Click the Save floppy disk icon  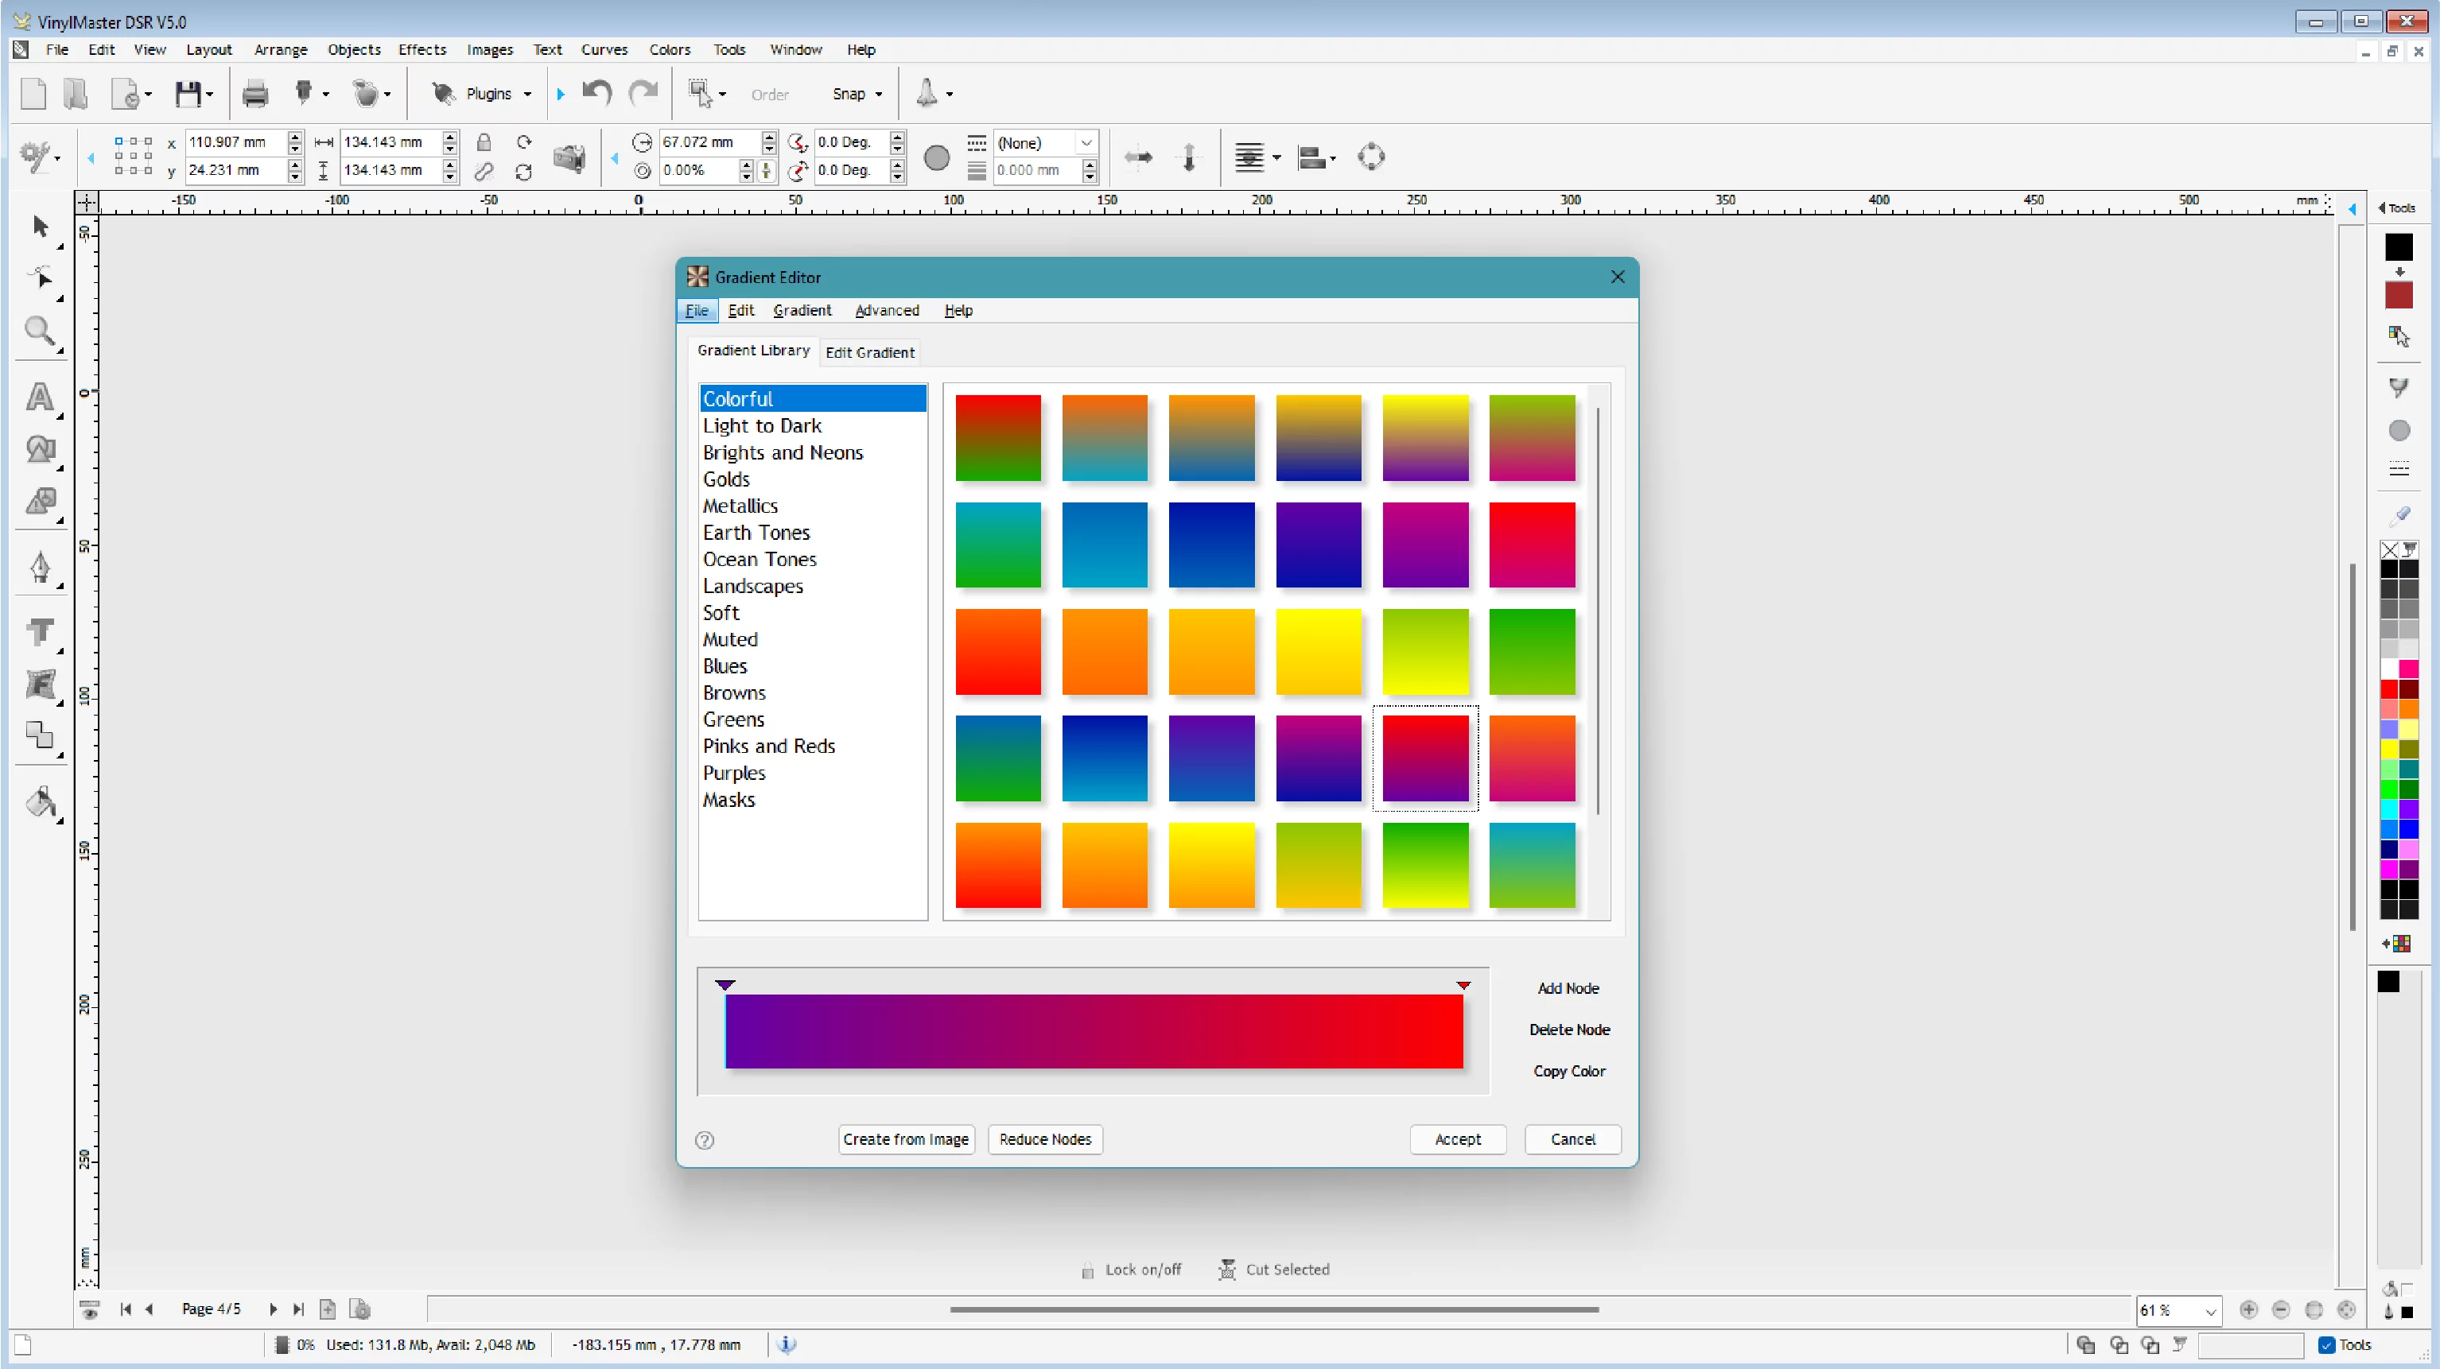[188, 94]
